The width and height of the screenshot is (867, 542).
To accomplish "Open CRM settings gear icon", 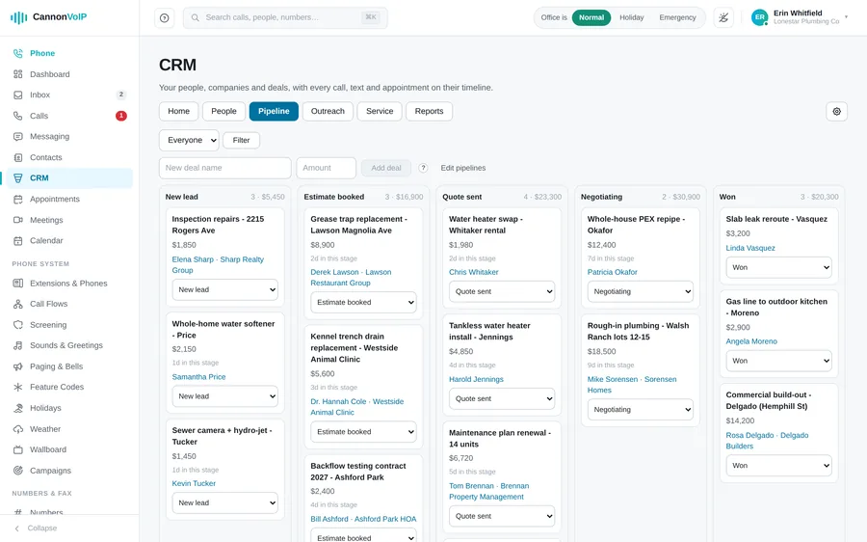I will click(x=836, y=111).
